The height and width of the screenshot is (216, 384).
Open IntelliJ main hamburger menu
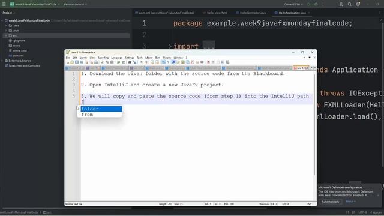[4, 4]
